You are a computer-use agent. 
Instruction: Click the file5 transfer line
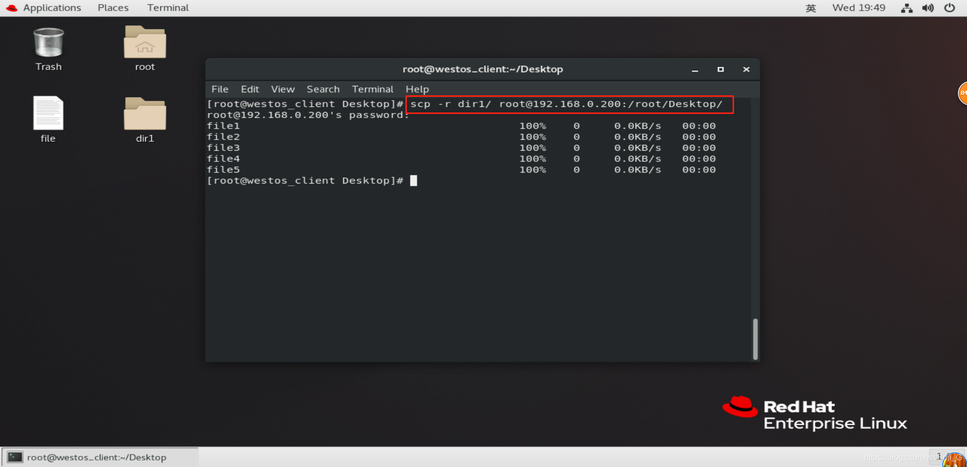pos(461,170)
